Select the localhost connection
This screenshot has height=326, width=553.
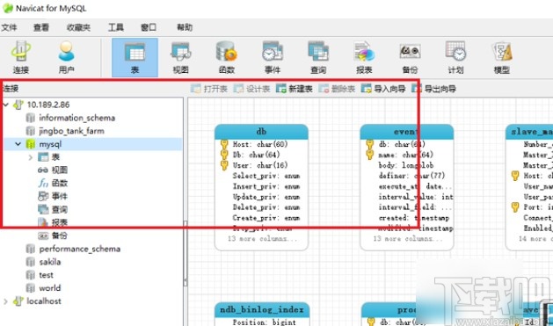click(x=44, y=301)
